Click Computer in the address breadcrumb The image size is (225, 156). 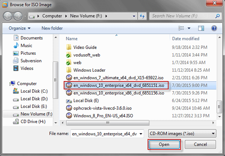pyautogui.click(x=52, y=16)
